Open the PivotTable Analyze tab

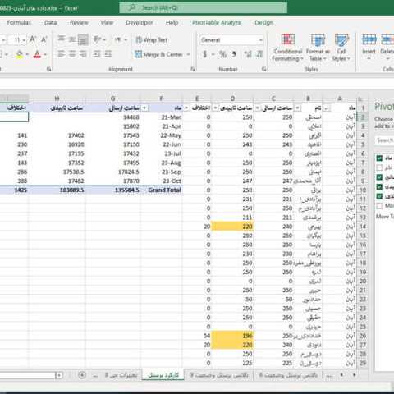(217, 22)
